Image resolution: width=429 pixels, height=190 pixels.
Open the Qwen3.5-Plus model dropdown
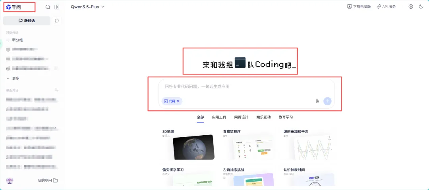pyautogui.click(x=87, y=7)
